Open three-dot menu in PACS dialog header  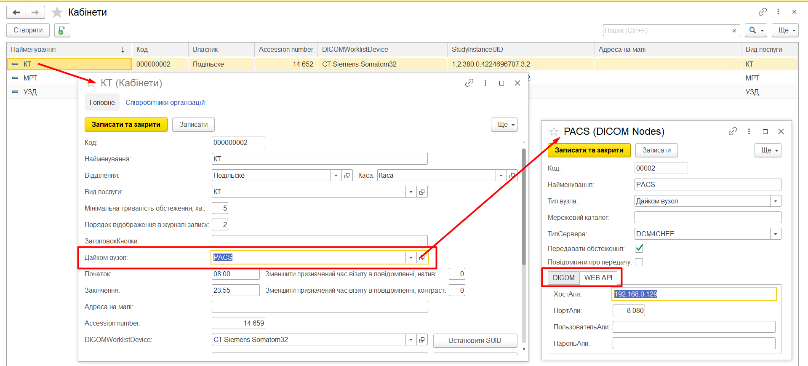point(749,131)
